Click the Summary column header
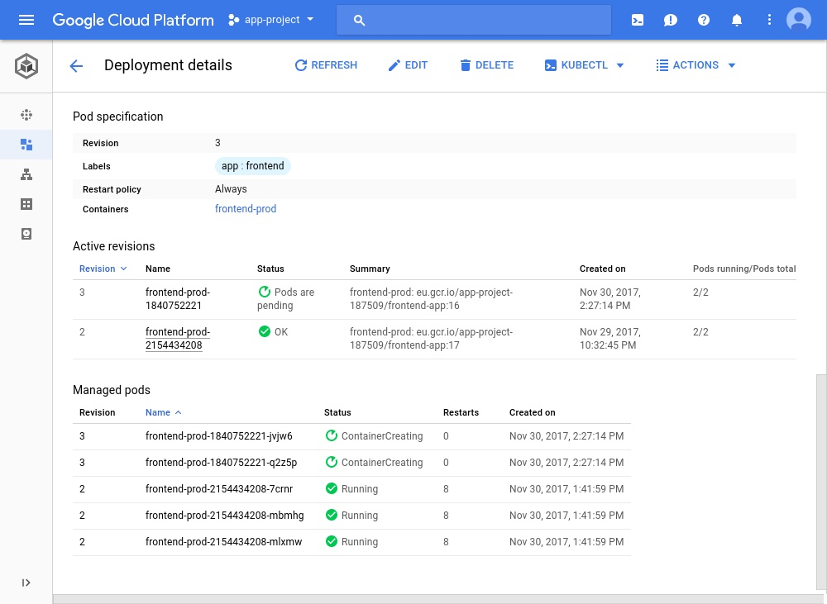 [x=370, y=269]
